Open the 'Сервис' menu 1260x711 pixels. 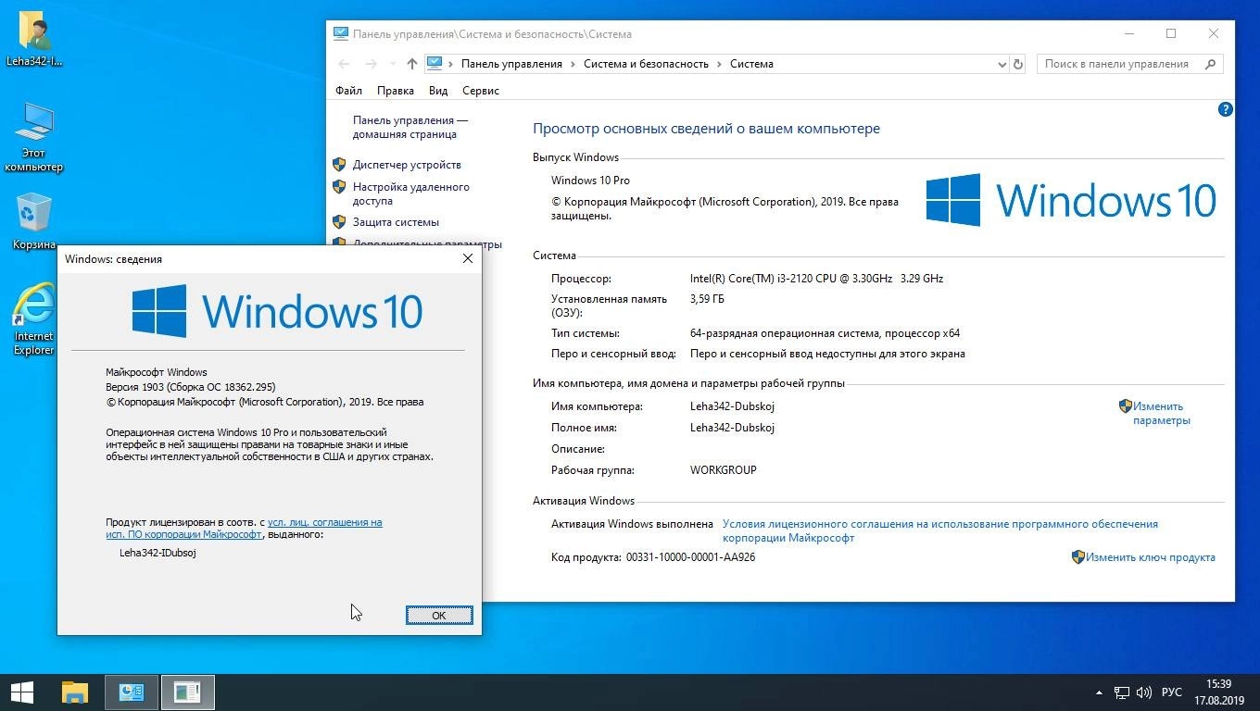pos(480,91)
